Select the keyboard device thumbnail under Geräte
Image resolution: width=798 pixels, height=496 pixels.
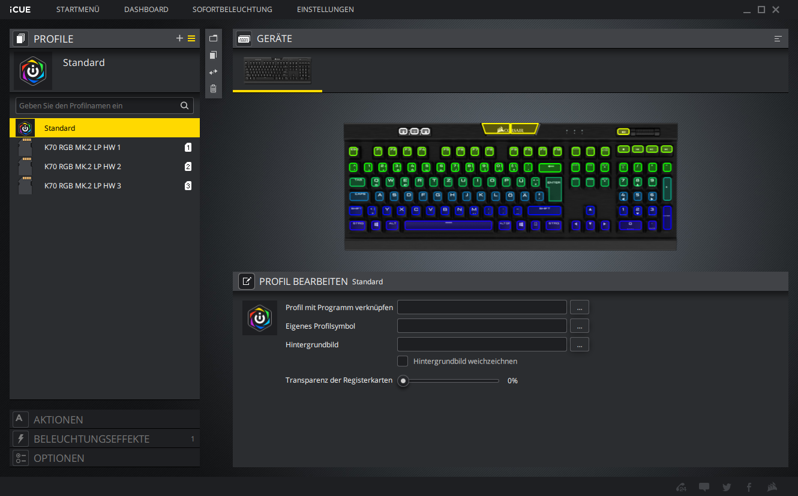coord(277,70)
